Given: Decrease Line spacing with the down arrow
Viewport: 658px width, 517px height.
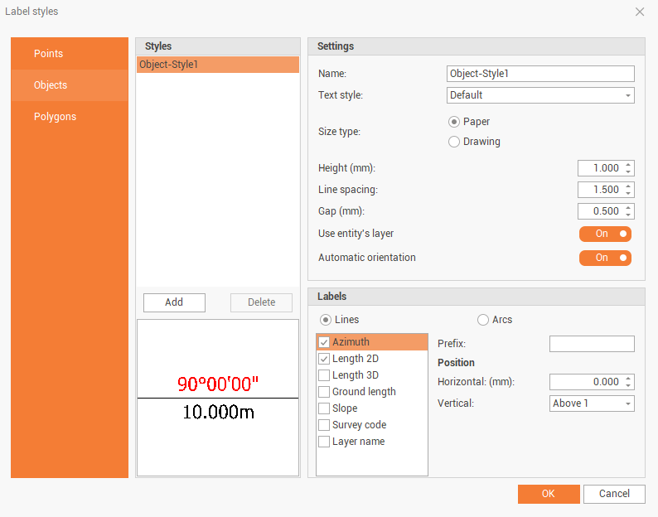Looking at the screenshot, I should (x=628, y=193).
